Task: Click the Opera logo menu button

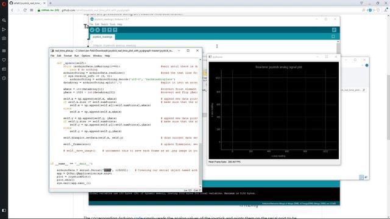Action: pos(4,4)
